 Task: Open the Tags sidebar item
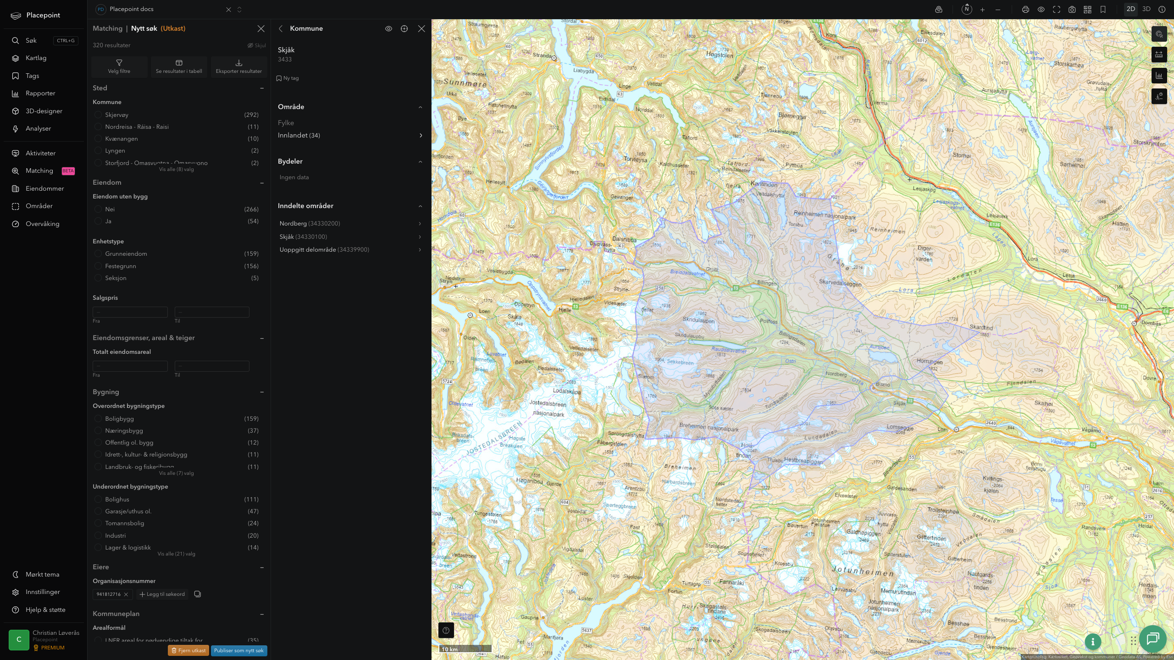pos(32,76)
